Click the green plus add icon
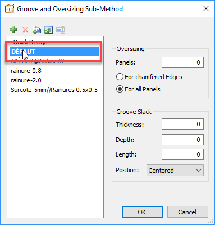This screenshot has width=215, height=225. pos(13,30)
